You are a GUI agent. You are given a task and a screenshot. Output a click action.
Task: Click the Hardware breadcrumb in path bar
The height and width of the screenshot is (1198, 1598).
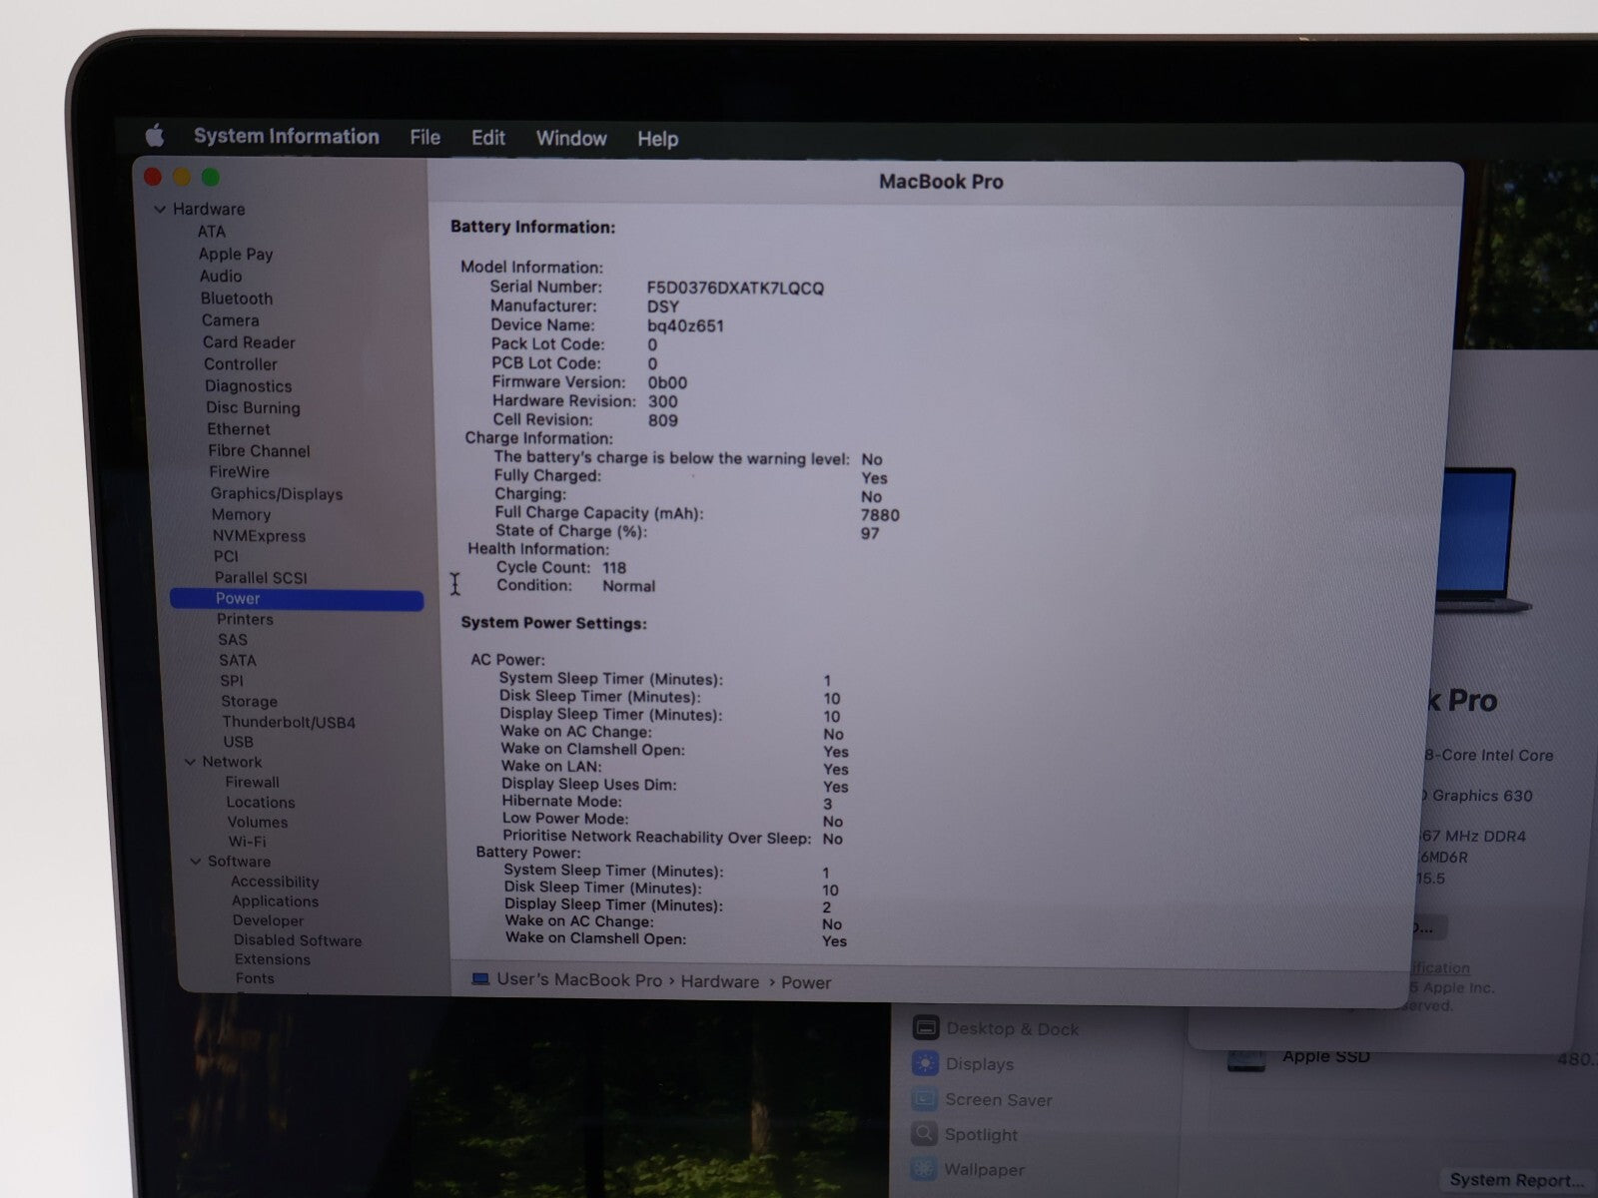(x=720, y=982)
